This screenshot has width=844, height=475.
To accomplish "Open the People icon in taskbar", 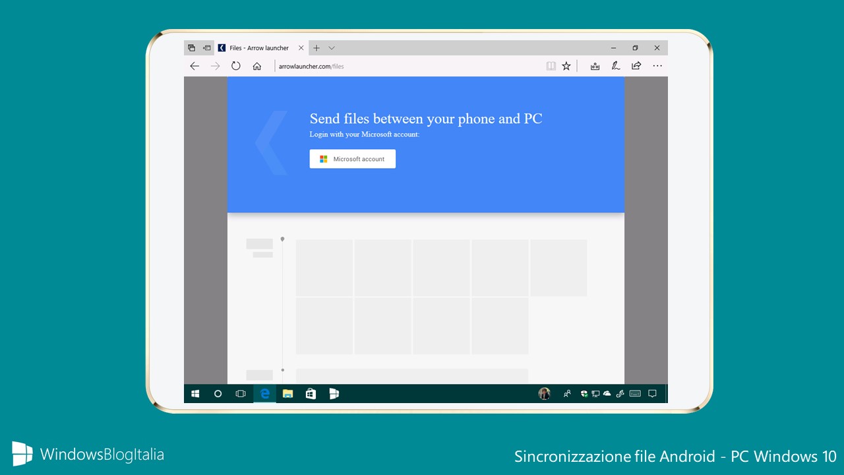I will [567, 394].
